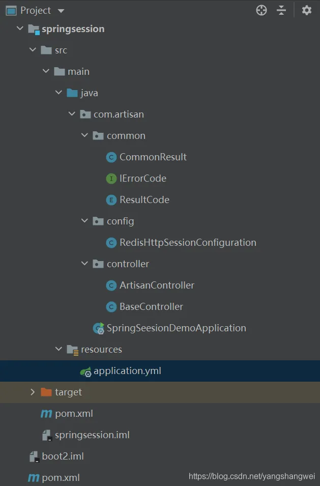Image resolution: width=320 pixels, height=486 pixels.
Task: Click the collapse all icon
Action: (281, 10)
